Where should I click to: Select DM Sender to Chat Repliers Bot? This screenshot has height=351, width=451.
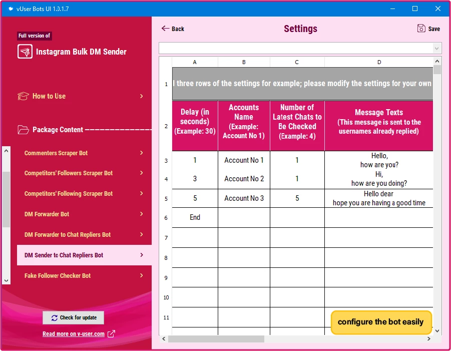tap(84, 255)
